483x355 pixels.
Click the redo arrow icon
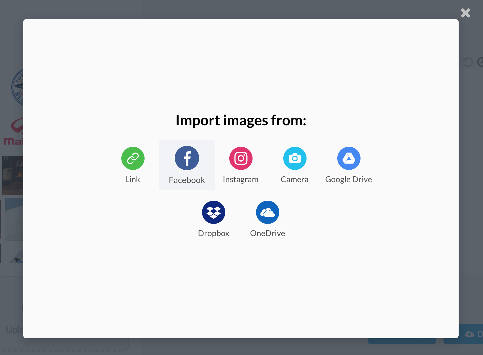point(481,62)
